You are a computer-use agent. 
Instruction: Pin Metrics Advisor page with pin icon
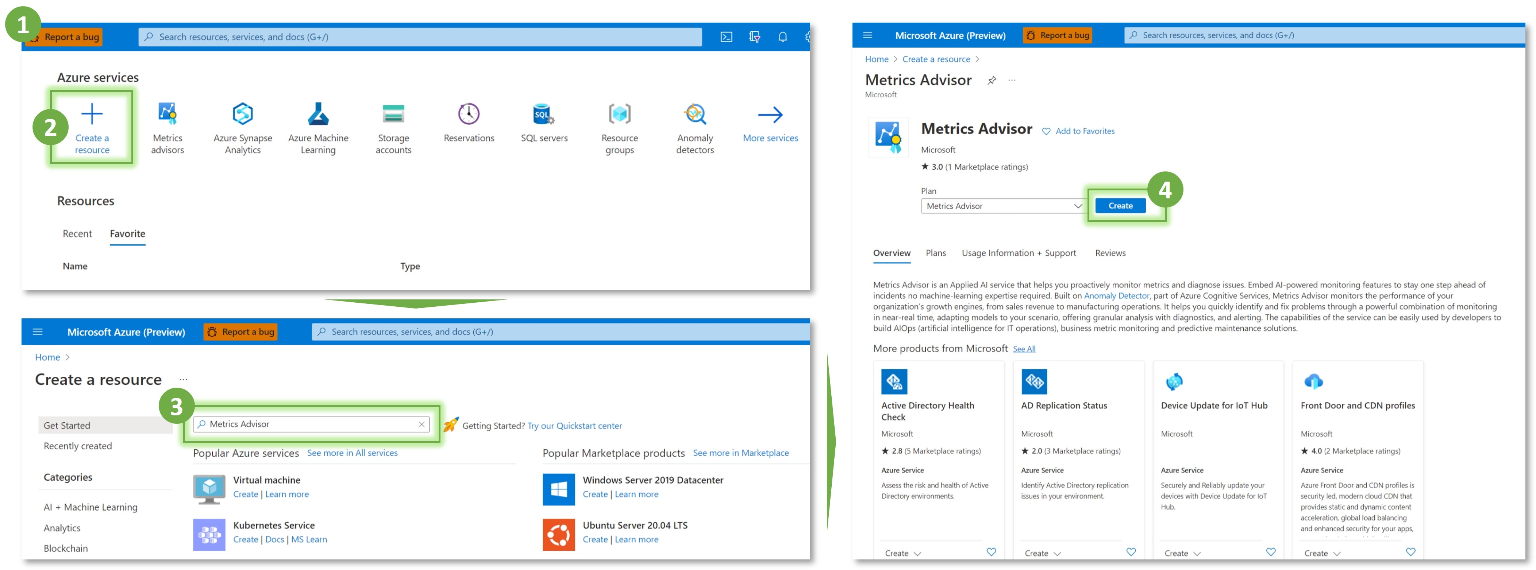coord(992,80)
